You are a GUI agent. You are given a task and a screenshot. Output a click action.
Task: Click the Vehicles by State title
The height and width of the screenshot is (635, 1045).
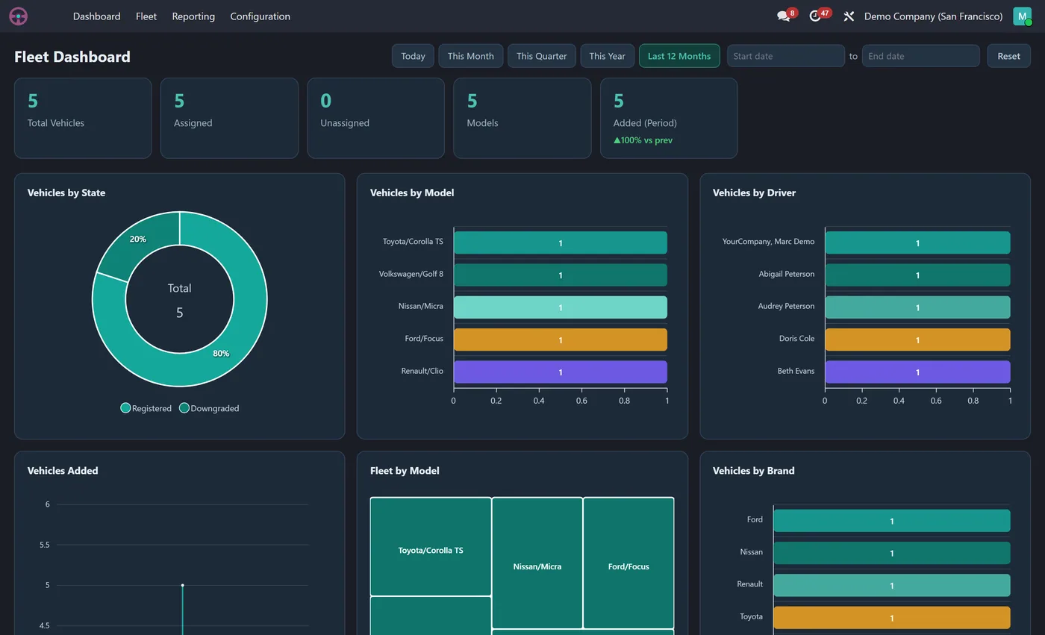66,193
